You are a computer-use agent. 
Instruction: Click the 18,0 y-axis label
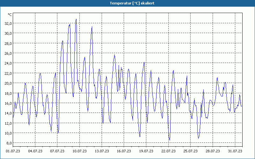8,93
